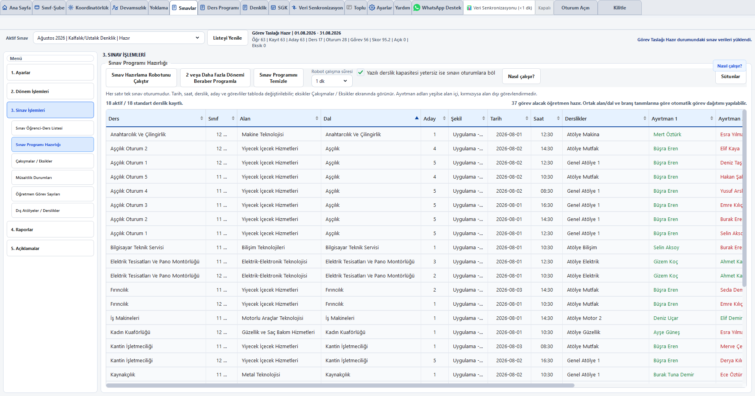Sort by Saat column arrows
The height and width of the screenshot is (396, 755).
tap(558, 118)
